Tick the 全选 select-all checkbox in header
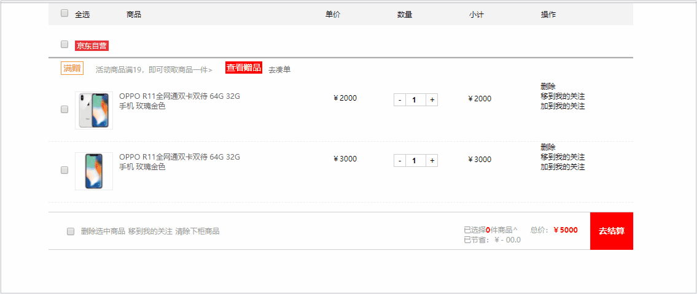Image resolution: width=697 pixels, height=294 pixels. 64,14
